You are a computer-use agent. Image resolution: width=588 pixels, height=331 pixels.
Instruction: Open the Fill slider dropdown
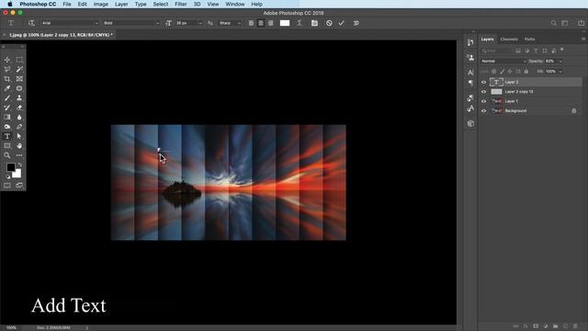click(x=560, y=72)
